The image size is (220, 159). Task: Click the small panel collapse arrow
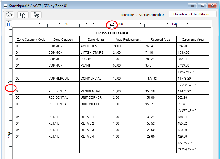point(3,11)
